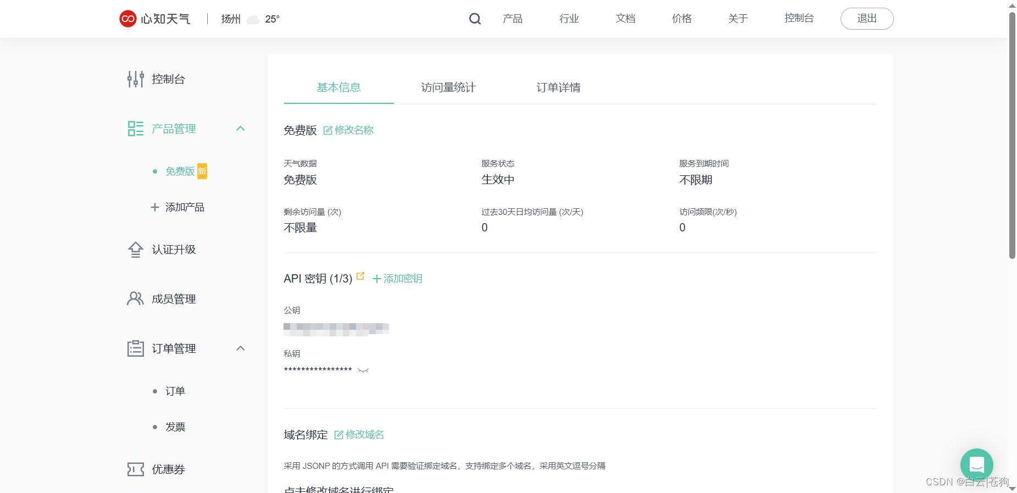Click the blurred public key value
The image size is (1017, 493).
coord(336,329)
